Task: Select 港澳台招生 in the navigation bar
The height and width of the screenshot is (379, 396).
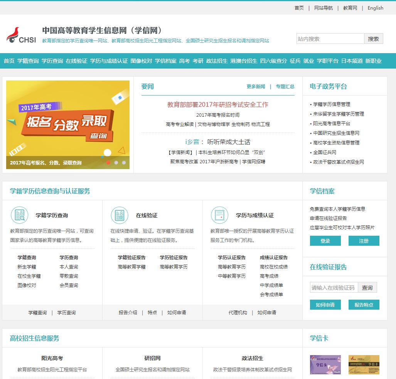Action: pos(244,61)
